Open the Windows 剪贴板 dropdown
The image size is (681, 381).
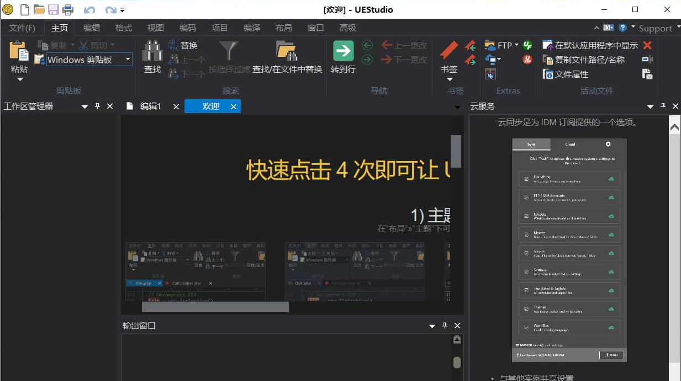[x=128, y=60]
